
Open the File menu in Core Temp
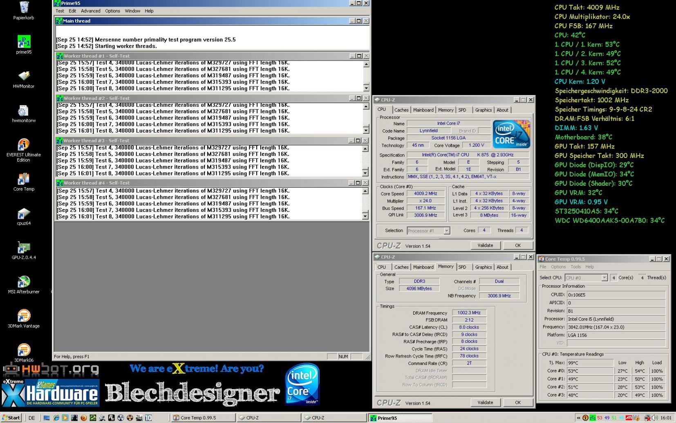click(x=543, y=267)
